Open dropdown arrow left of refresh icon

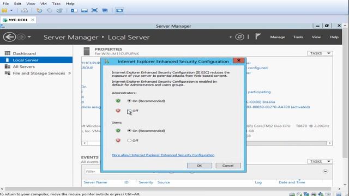(x=231, y=37)
